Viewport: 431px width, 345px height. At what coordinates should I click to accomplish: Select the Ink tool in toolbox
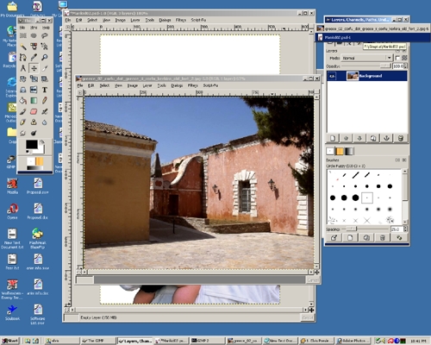[x=23, y=122]
